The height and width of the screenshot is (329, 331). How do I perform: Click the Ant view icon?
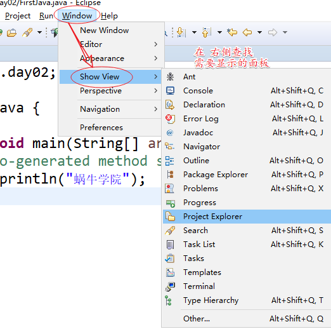(x=170, y=77)
